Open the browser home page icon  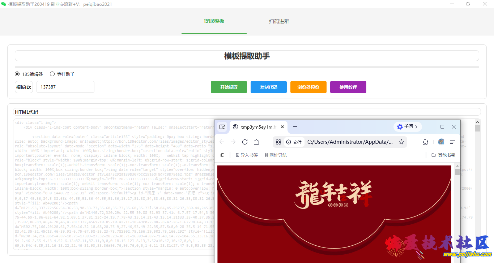(256, 142)
